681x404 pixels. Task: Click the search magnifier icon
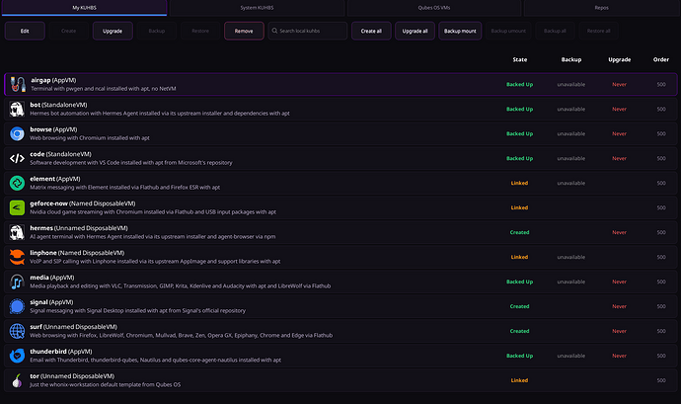[x=274, y=31]
